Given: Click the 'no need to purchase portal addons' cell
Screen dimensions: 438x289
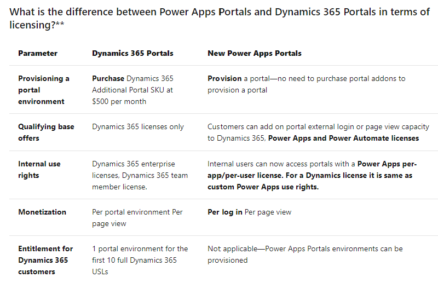Looking at the screenshot, I should point(306,84).
